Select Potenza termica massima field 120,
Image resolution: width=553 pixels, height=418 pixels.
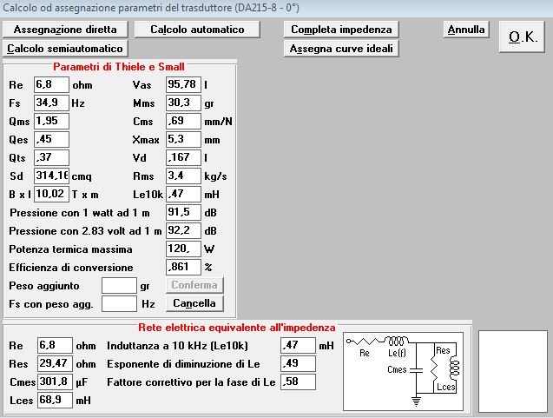click(x=183, y=249)
